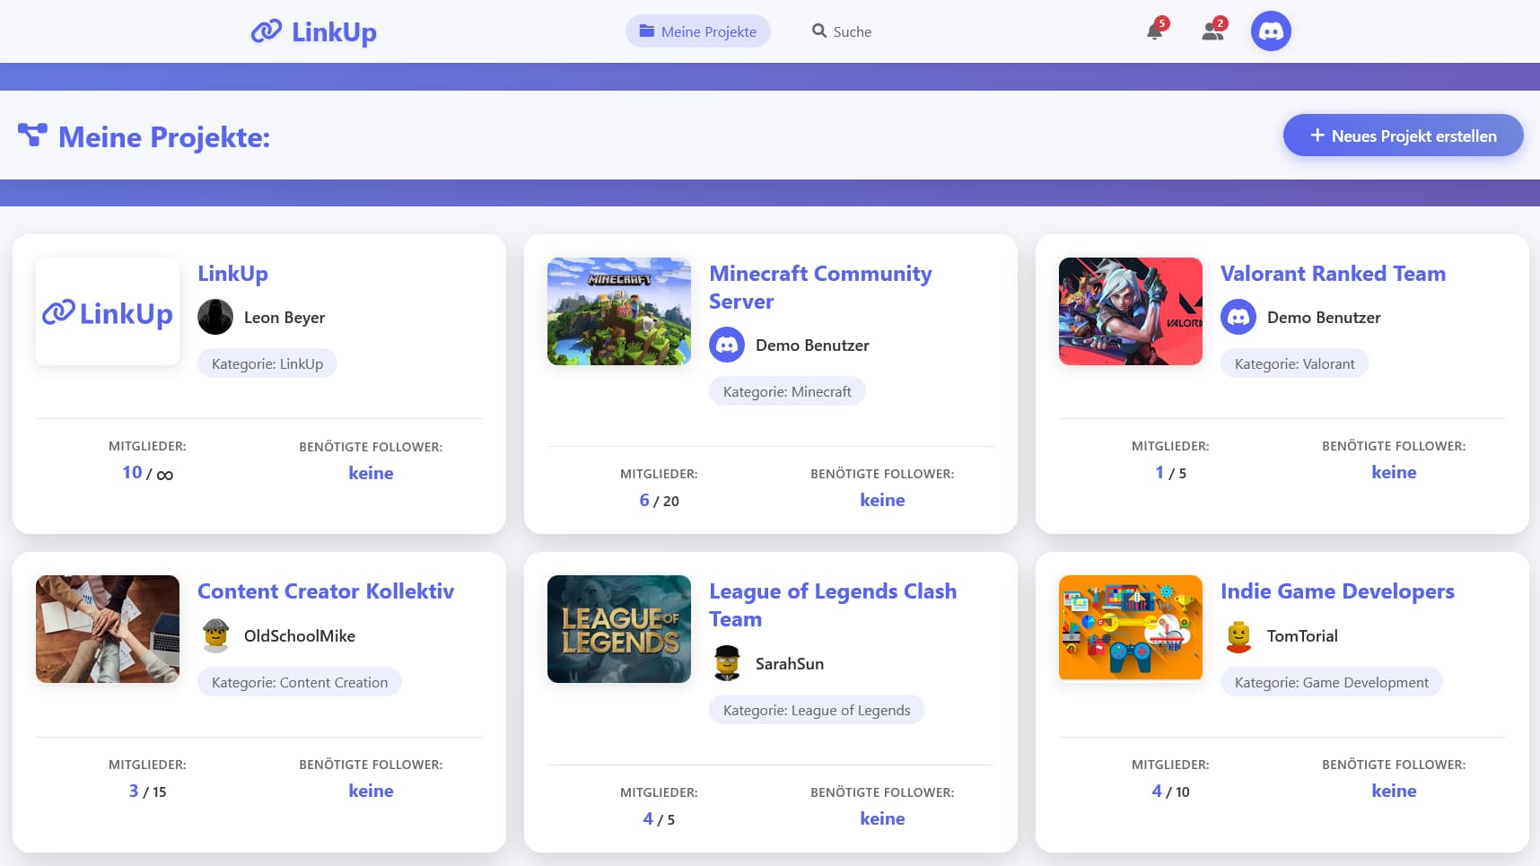This screenshot has width=1540, height=866.
Task: Open the LinkUp project title link
Action: click(232, 274)
